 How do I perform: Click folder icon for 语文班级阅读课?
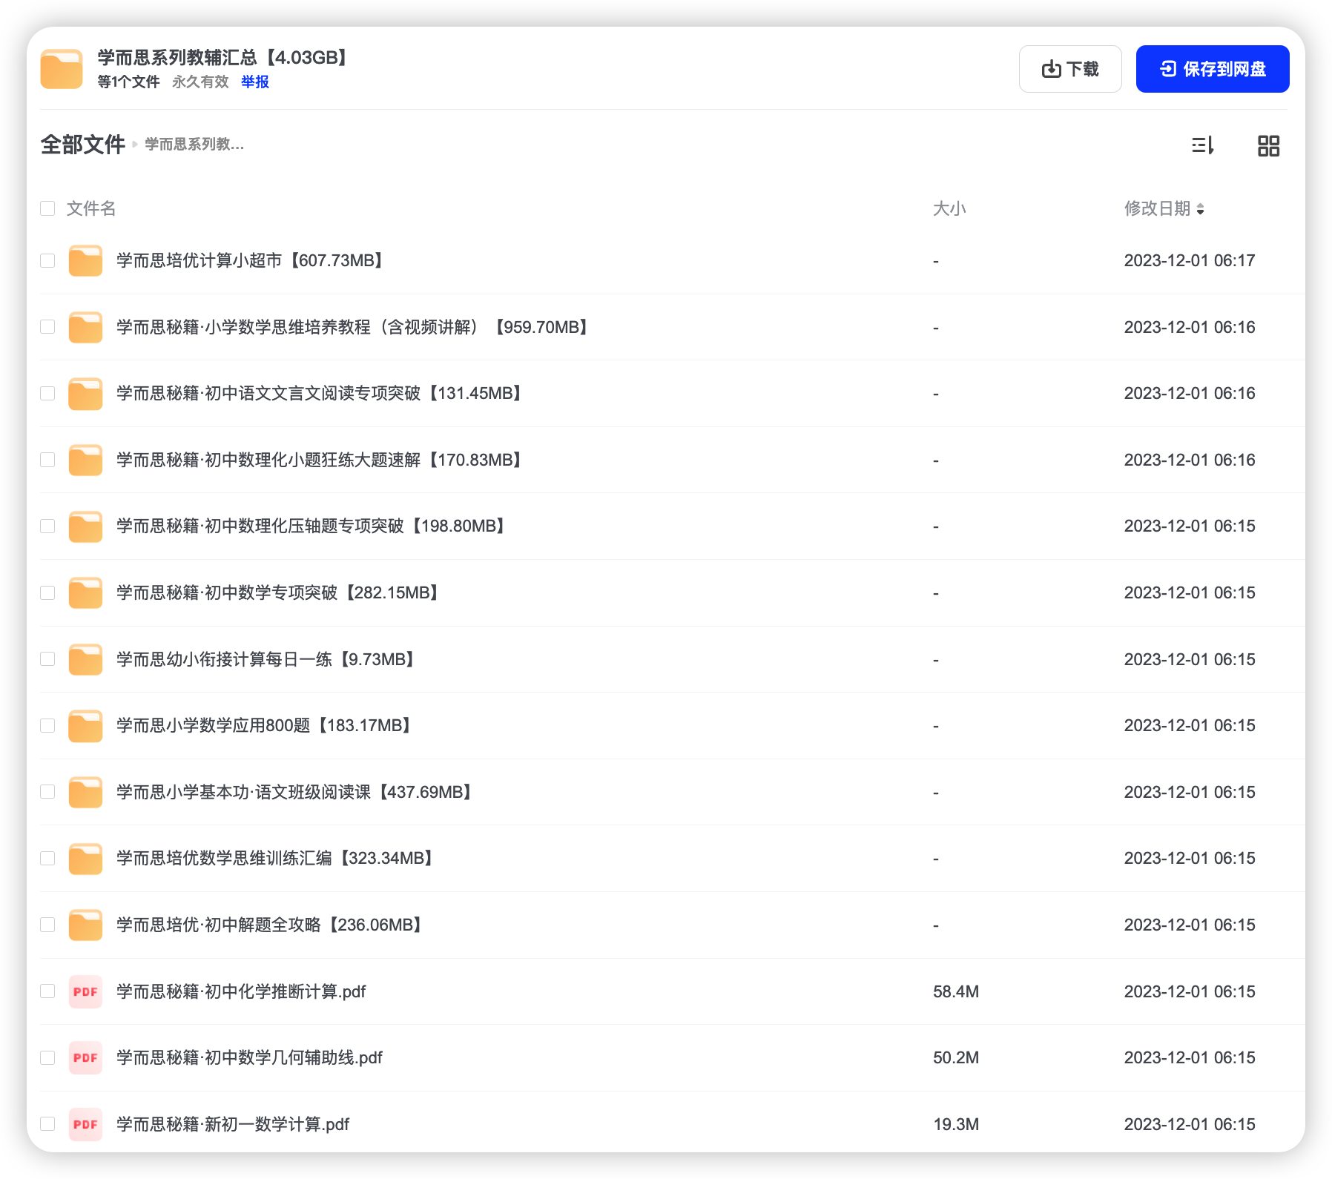85,792
